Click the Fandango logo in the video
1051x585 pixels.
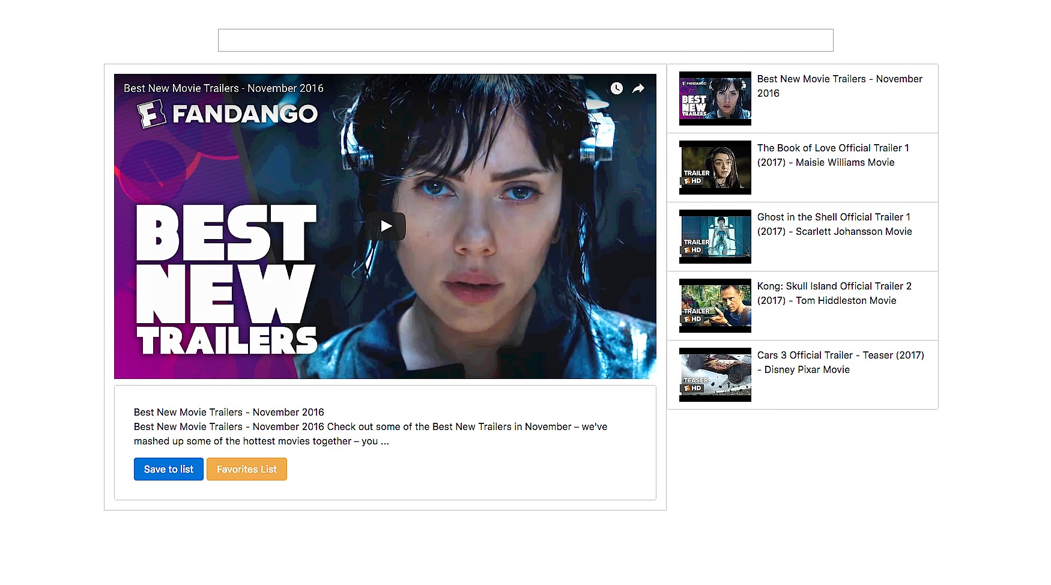tap(228, 114)
